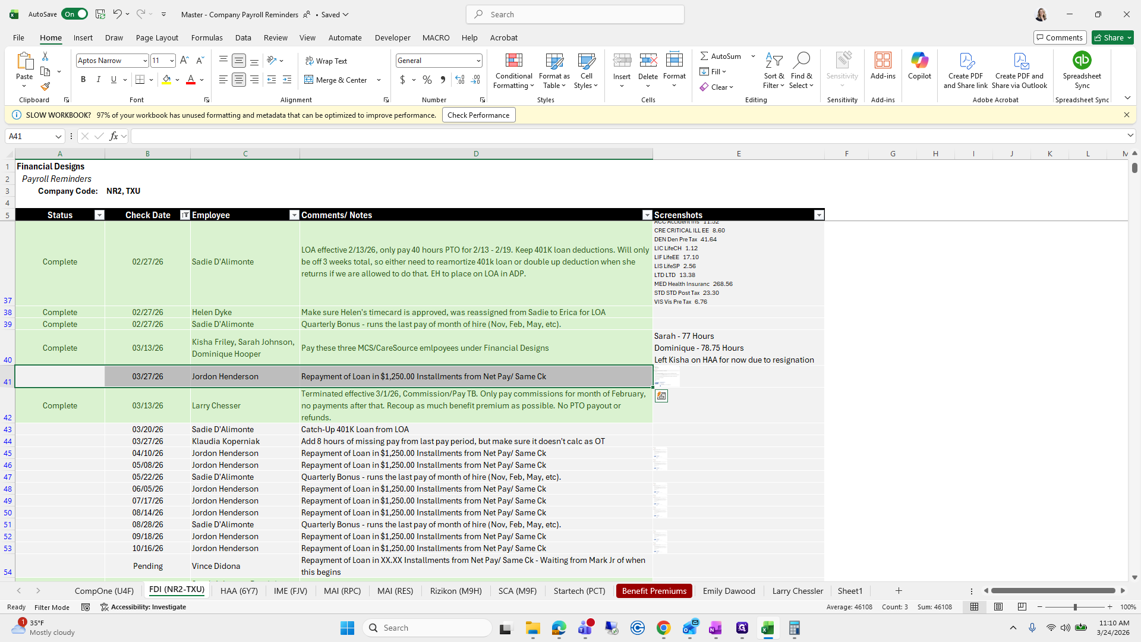Image resolution: width=1141 pixels, height=642 pixels.
Task: Toggle Bold formatting
Action: pos(83,80)
